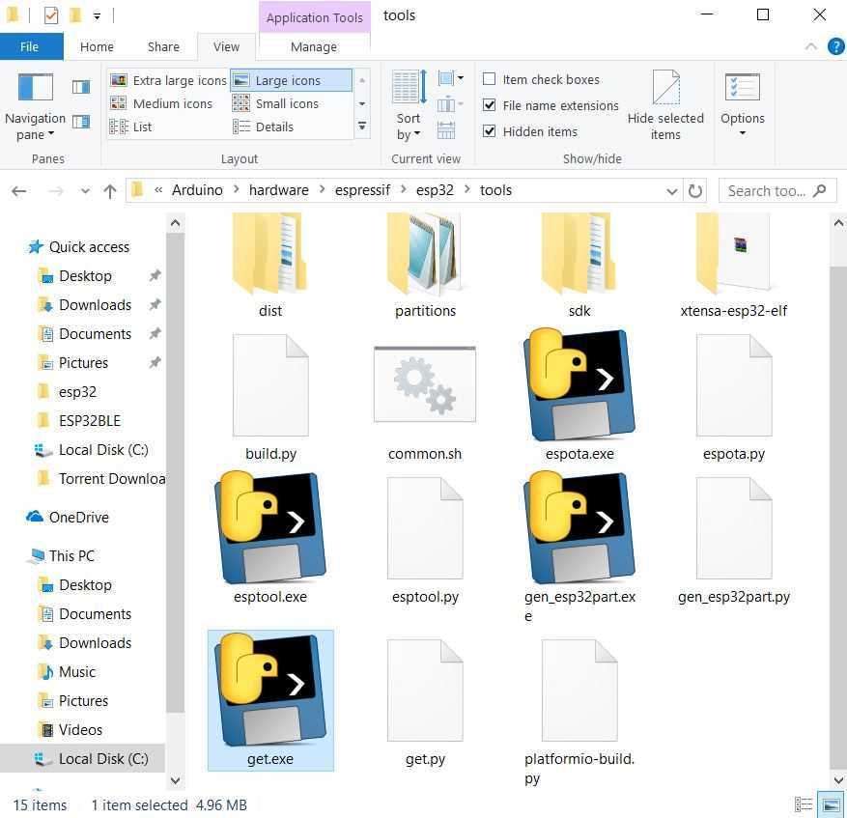The image size is (847, 818).
Task: Select the espota.exe Python icon
Action: click(579, 384)
